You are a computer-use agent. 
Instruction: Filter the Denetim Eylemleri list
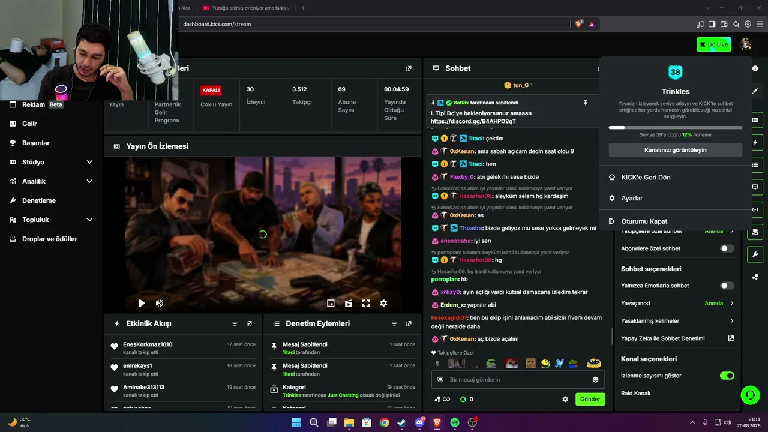[x=394, y=324]
